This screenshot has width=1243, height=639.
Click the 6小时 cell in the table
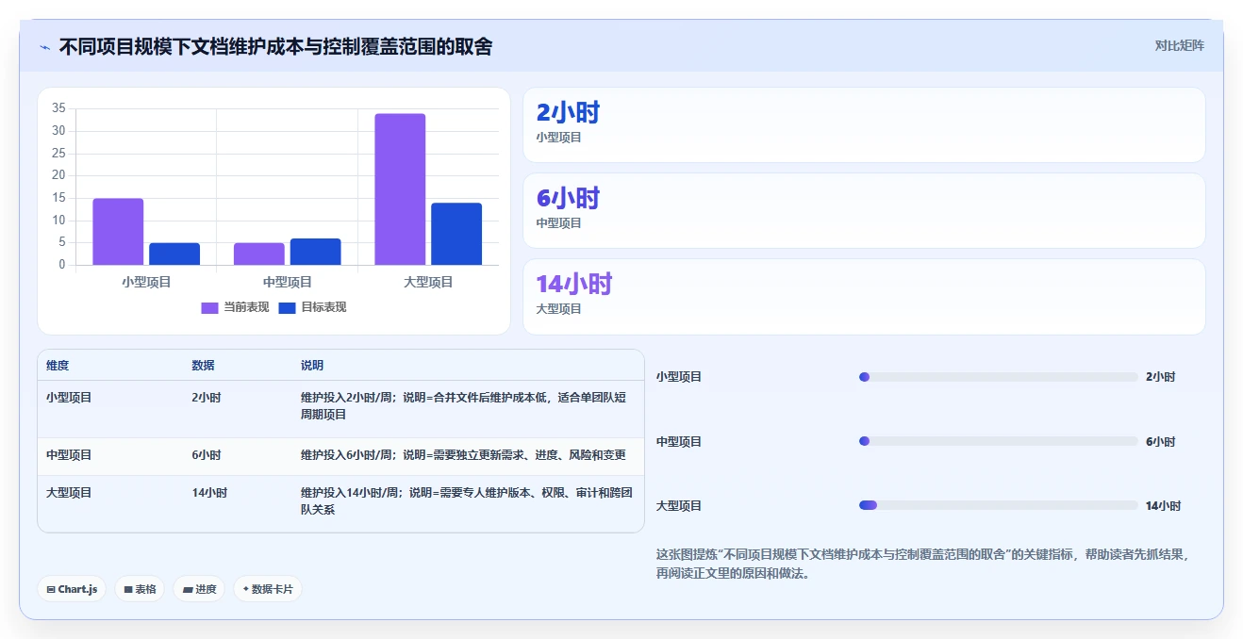(x=206, y=455)
